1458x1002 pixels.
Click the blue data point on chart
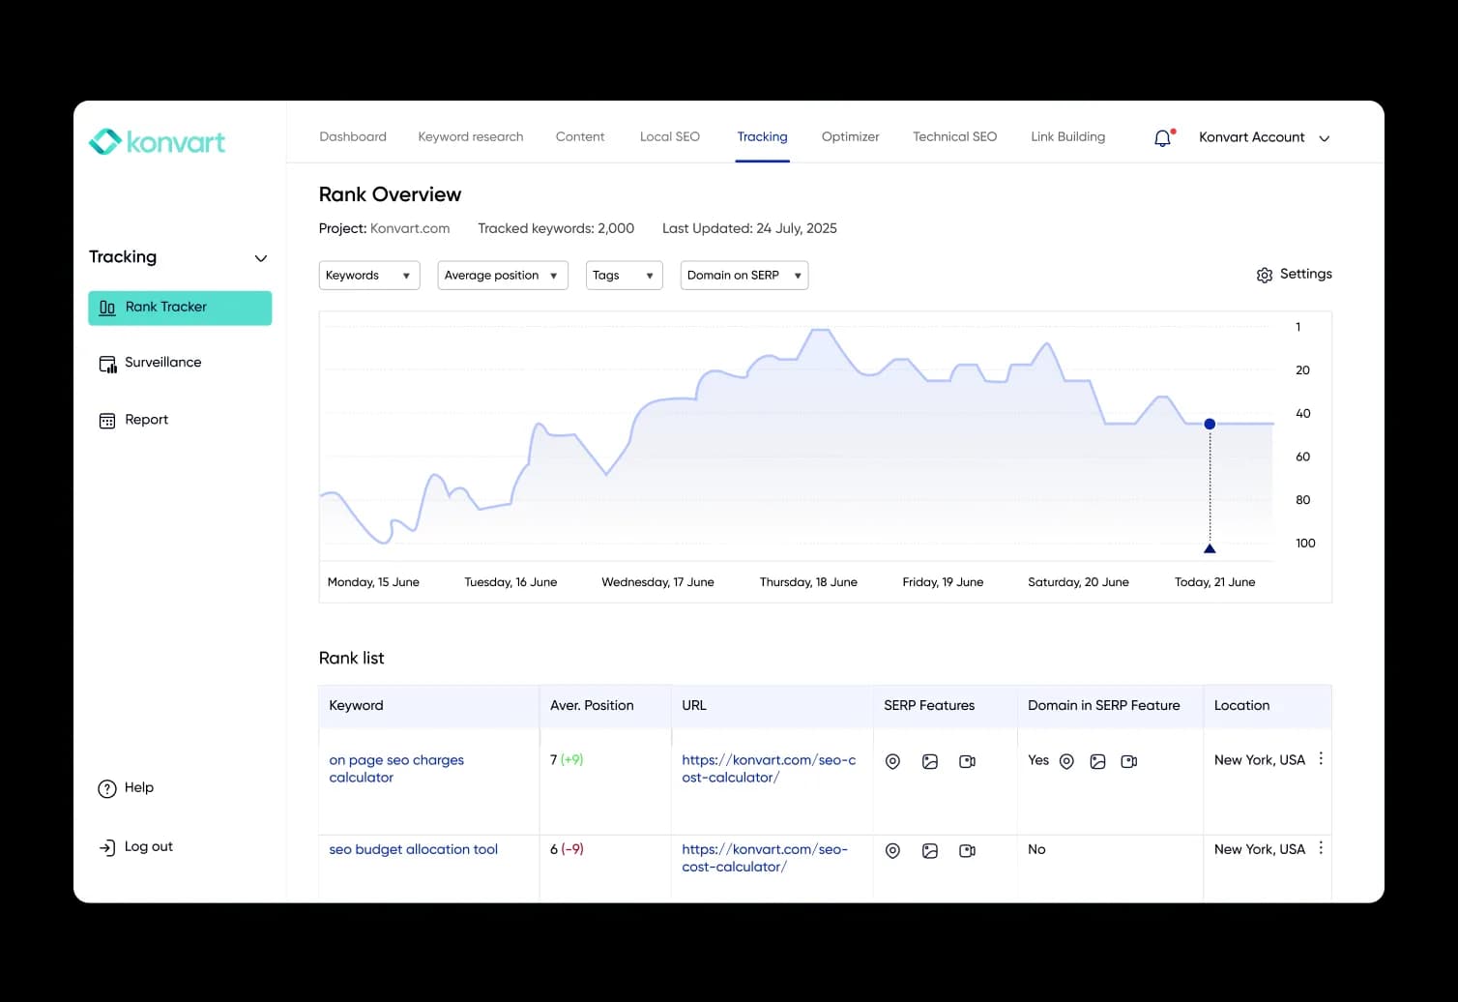[1210, 425]
